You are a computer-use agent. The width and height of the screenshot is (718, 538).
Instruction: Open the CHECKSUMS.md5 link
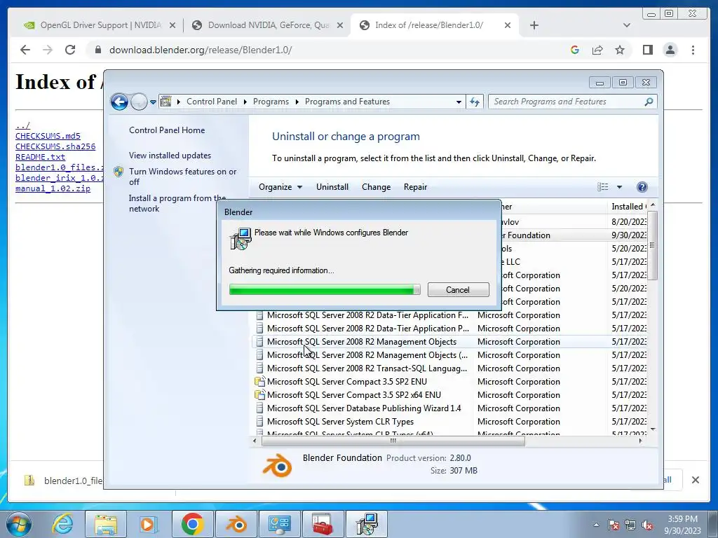[x=48, y=136]
